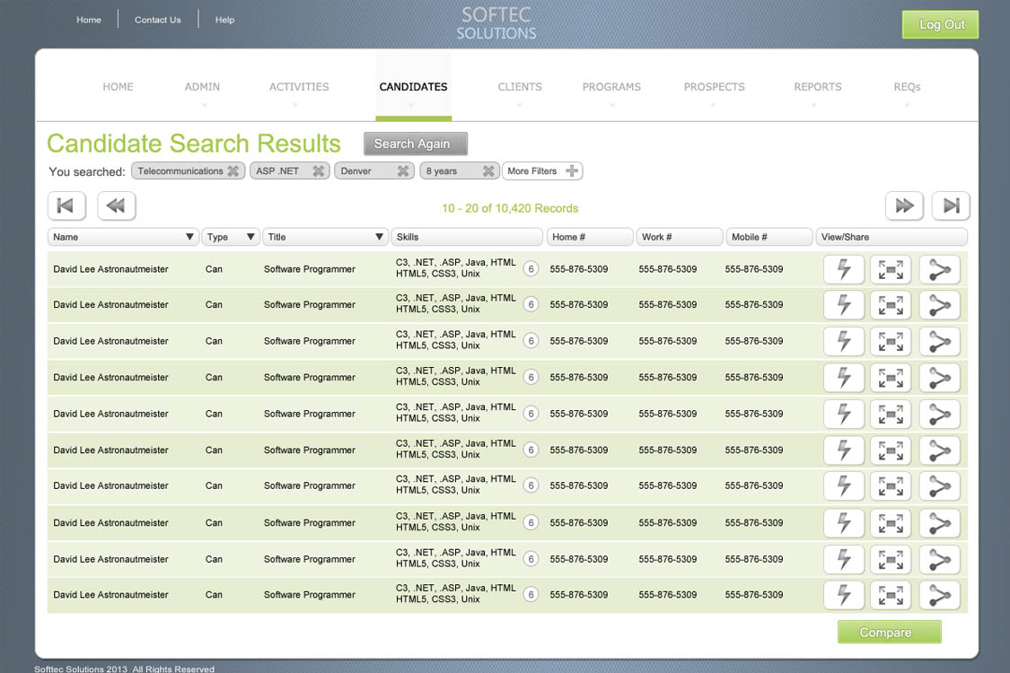Viewport: 1010px width, 673px height.
Task: Click the Search Again button
Action: [x=415, y=144]
